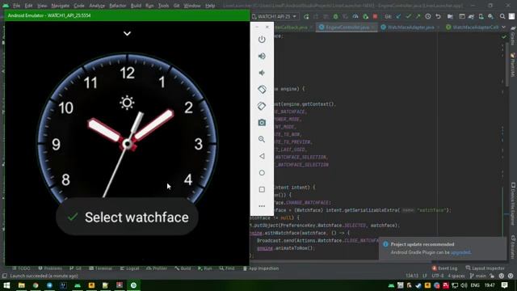
Task: Open the Terminal tool window
Action: click(x=100, y=268)
